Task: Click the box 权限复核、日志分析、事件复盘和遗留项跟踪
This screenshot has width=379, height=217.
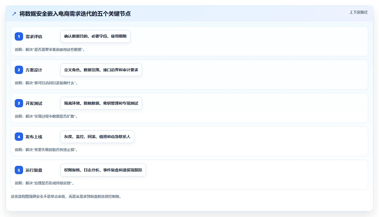Action: [103, 170]
